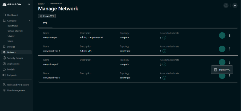Click the status circle for compute-vpc-2

(x=222, y=62)
